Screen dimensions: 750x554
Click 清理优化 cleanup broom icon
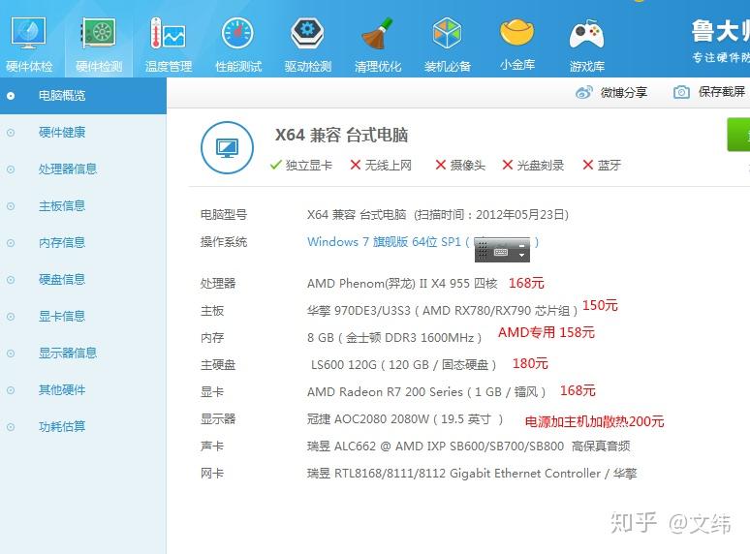point(377,34)
